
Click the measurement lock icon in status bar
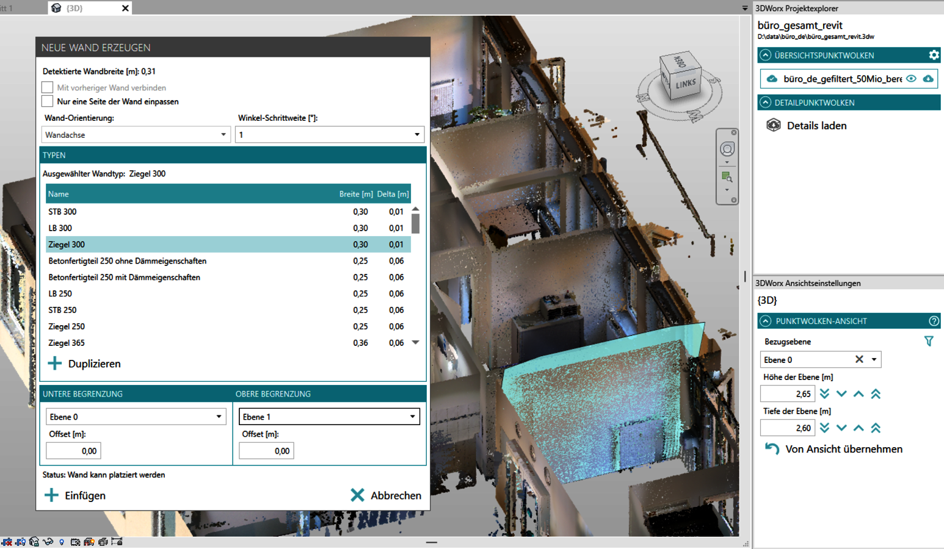[115, 542]
